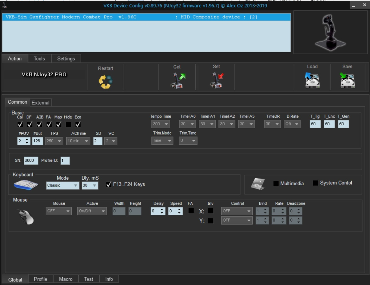
Task: Toggle the Eco checkbox
Action: [x=78, y=124]
